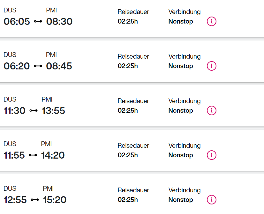Screen dimensions: 264x214
Task: Open info icon for 11:55 flight
Action: (x=211, y=155)
